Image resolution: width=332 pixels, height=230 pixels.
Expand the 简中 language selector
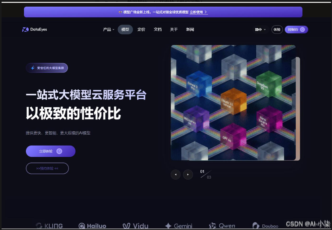click(x=260, y=30)
